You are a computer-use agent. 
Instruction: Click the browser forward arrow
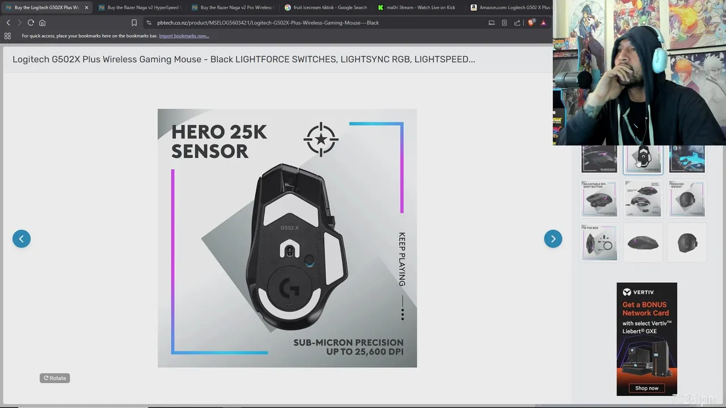pos(19,23)
